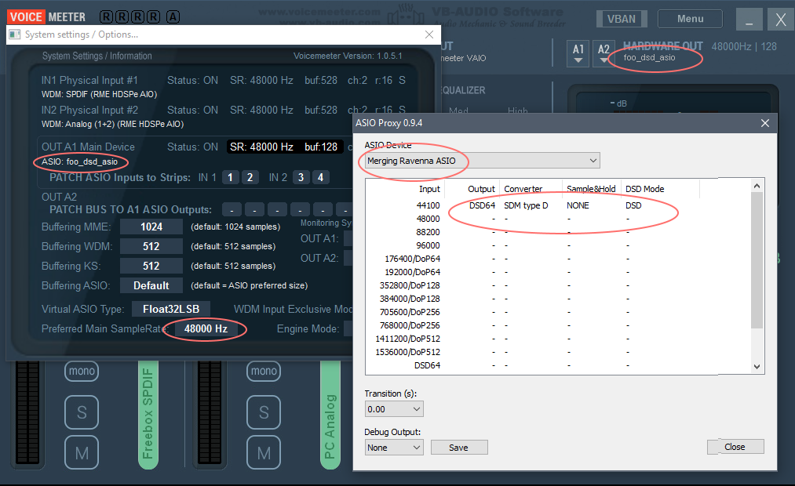Screen dimensions: 795x486
Task: Open the Transition (s) dropdown
Action: pos(394,409)
